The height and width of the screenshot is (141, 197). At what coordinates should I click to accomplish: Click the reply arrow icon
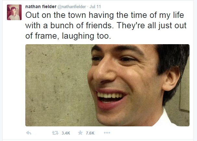click(29, 133)
